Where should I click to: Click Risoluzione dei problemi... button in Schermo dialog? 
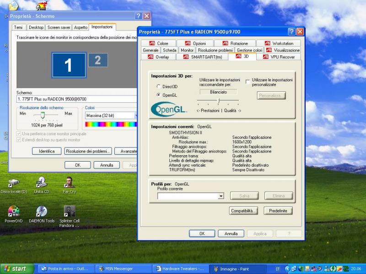88,151
